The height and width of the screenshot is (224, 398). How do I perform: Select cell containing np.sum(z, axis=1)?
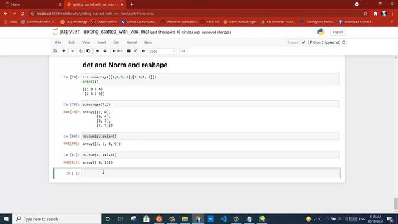click(x=210, y=155)
